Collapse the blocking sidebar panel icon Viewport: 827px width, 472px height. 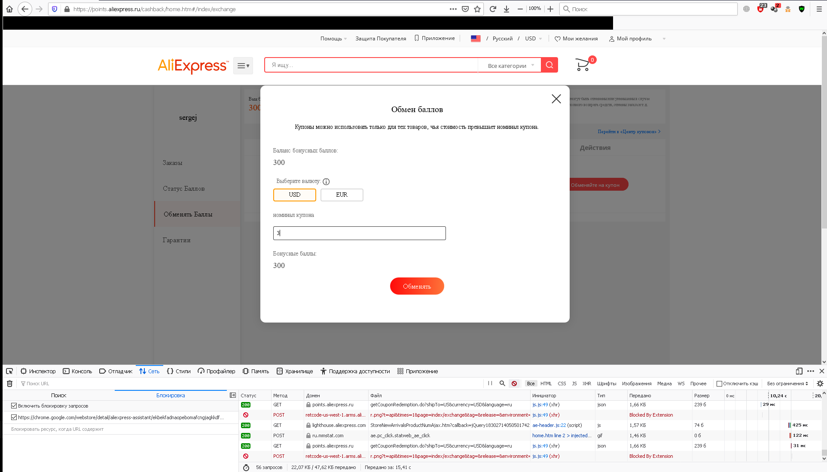233,395
